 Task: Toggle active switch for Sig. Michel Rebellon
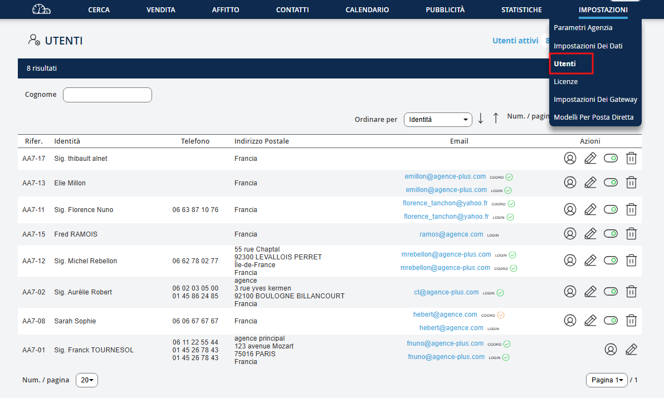tap(611, 260)
